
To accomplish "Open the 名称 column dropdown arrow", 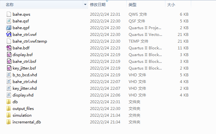I will coord(85,5).
